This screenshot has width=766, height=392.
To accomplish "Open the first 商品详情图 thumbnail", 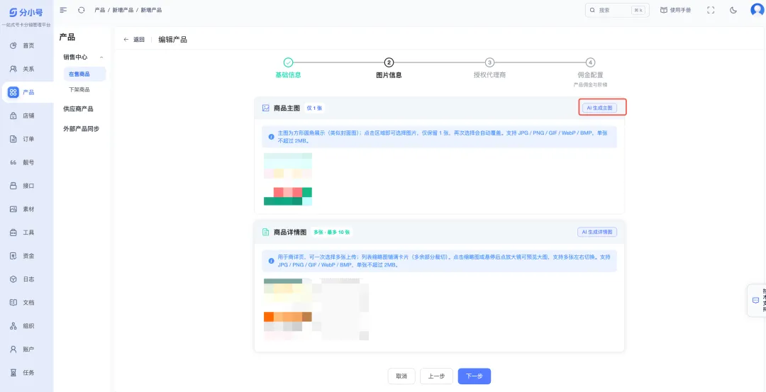I will pos(288,309).
